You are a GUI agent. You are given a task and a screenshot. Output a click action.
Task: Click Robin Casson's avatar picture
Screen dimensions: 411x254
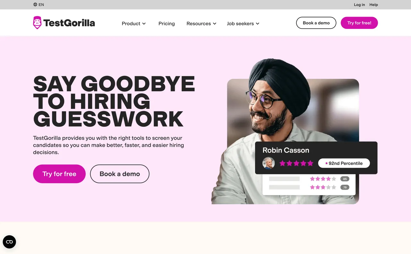pos(268,163)
